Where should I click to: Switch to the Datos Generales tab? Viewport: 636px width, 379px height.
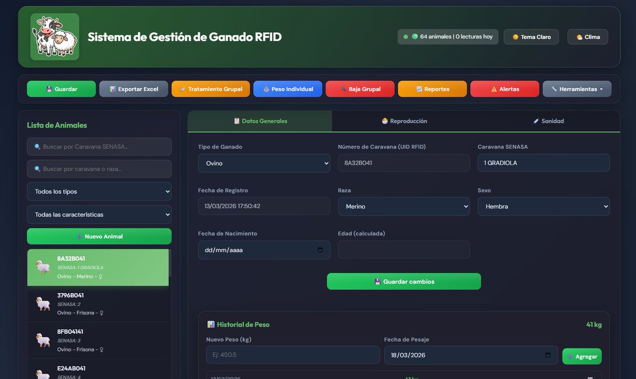(x=260, y=121)
